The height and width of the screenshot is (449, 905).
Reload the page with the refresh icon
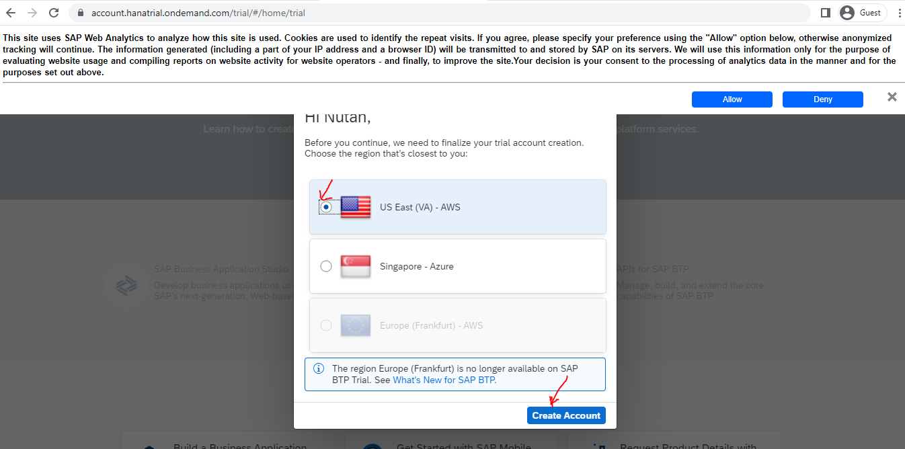click(53, 13)
